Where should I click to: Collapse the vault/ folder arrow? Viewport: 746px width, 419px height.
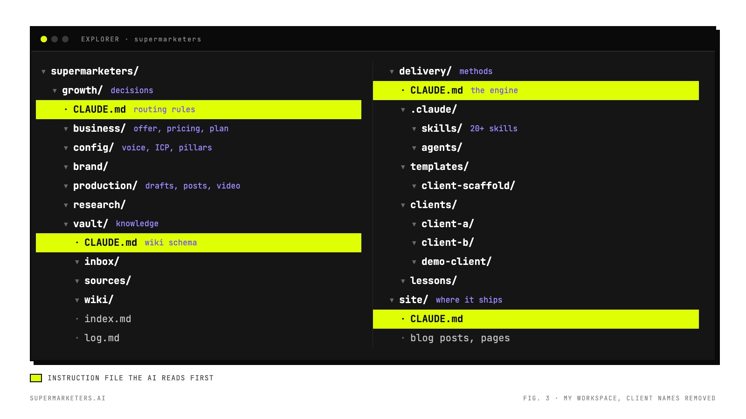[x=66, y=224]
